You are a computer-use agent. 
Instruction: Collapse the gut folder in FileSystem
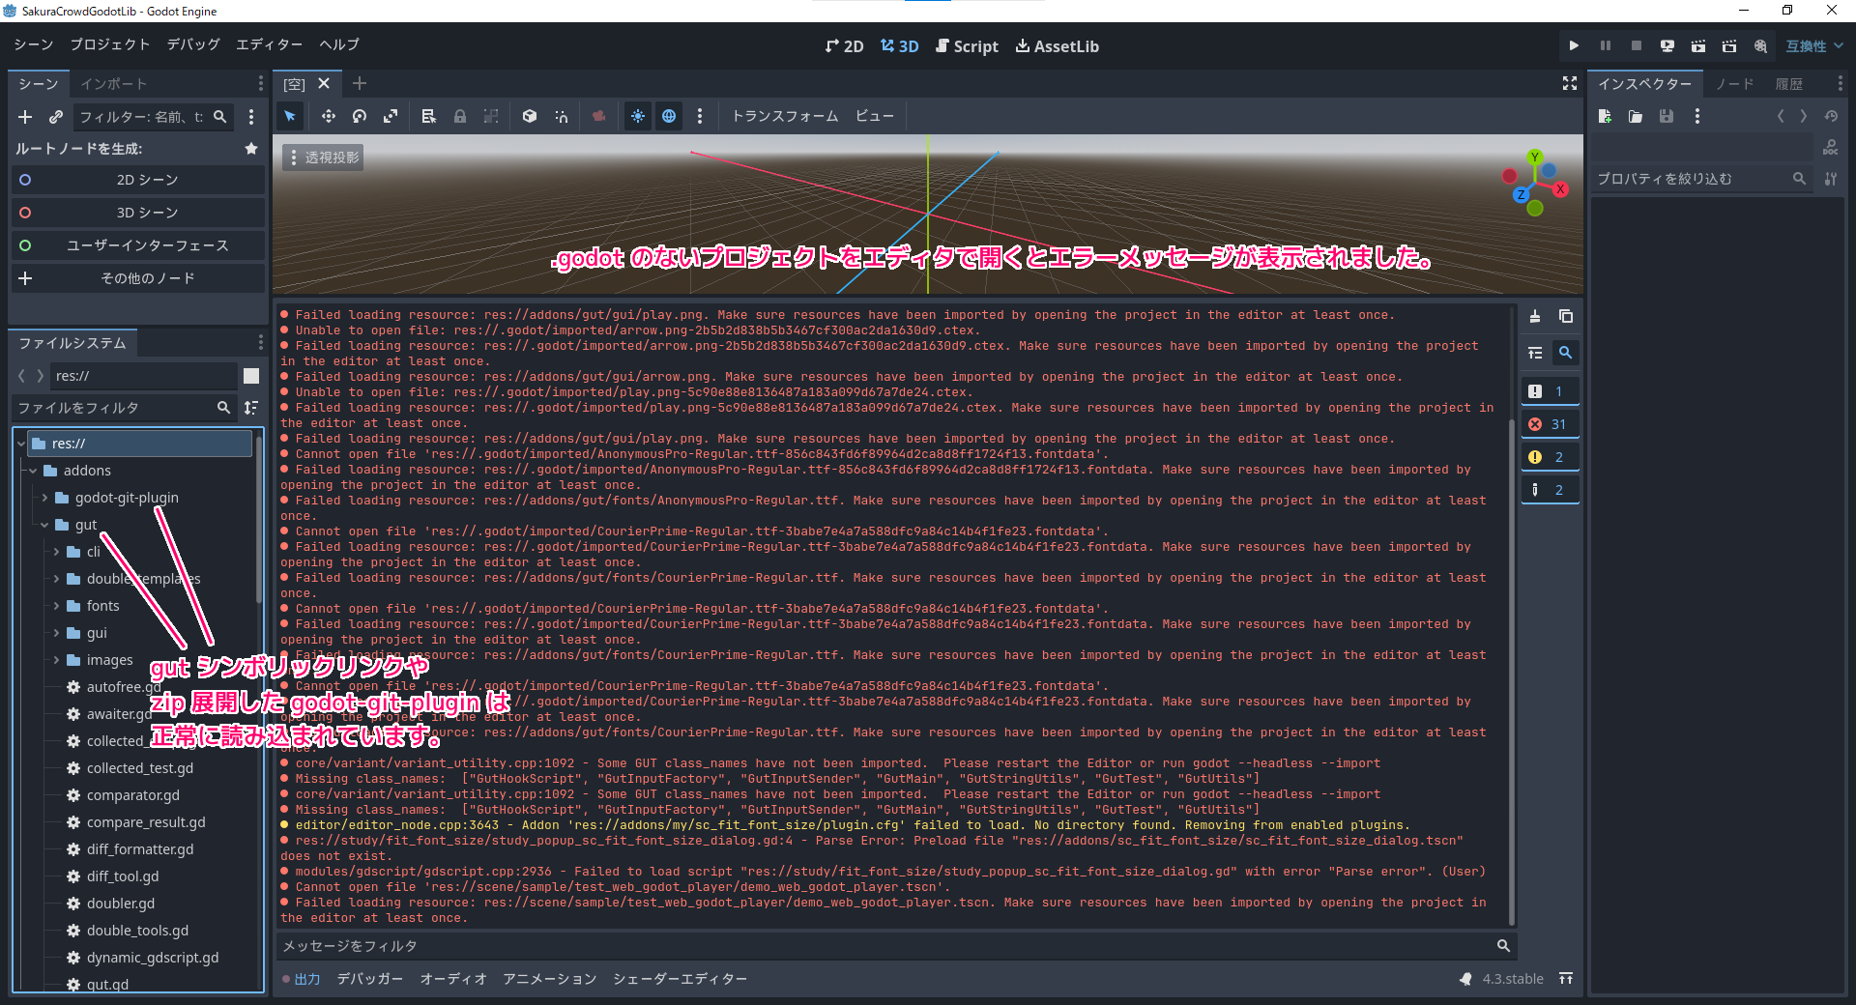(44, 525)
